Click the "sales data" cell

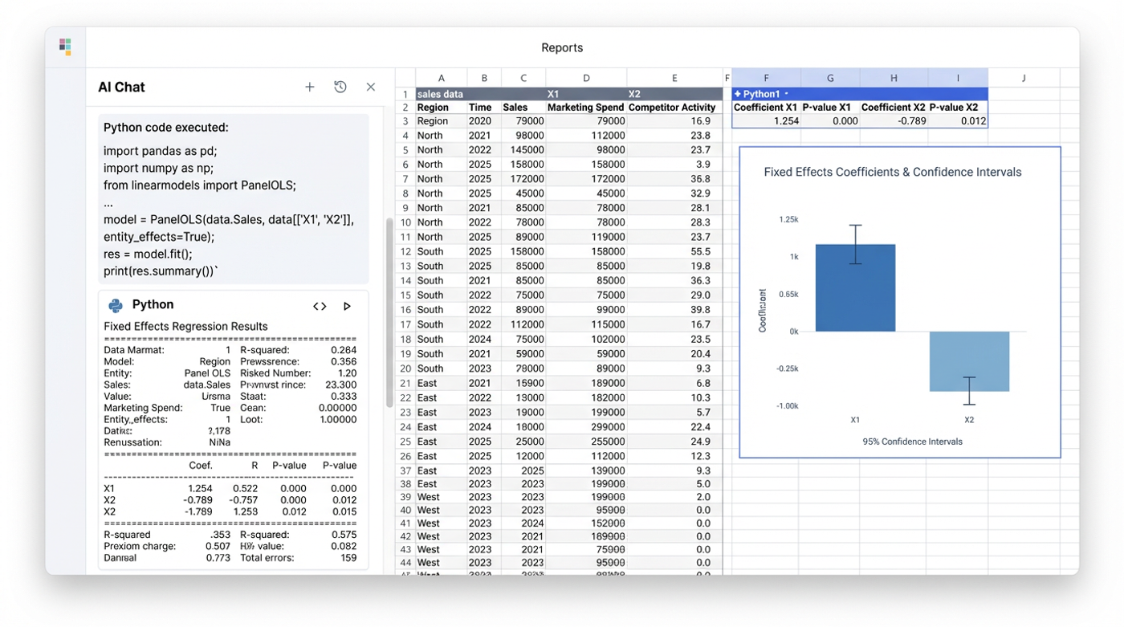[441, 94]
